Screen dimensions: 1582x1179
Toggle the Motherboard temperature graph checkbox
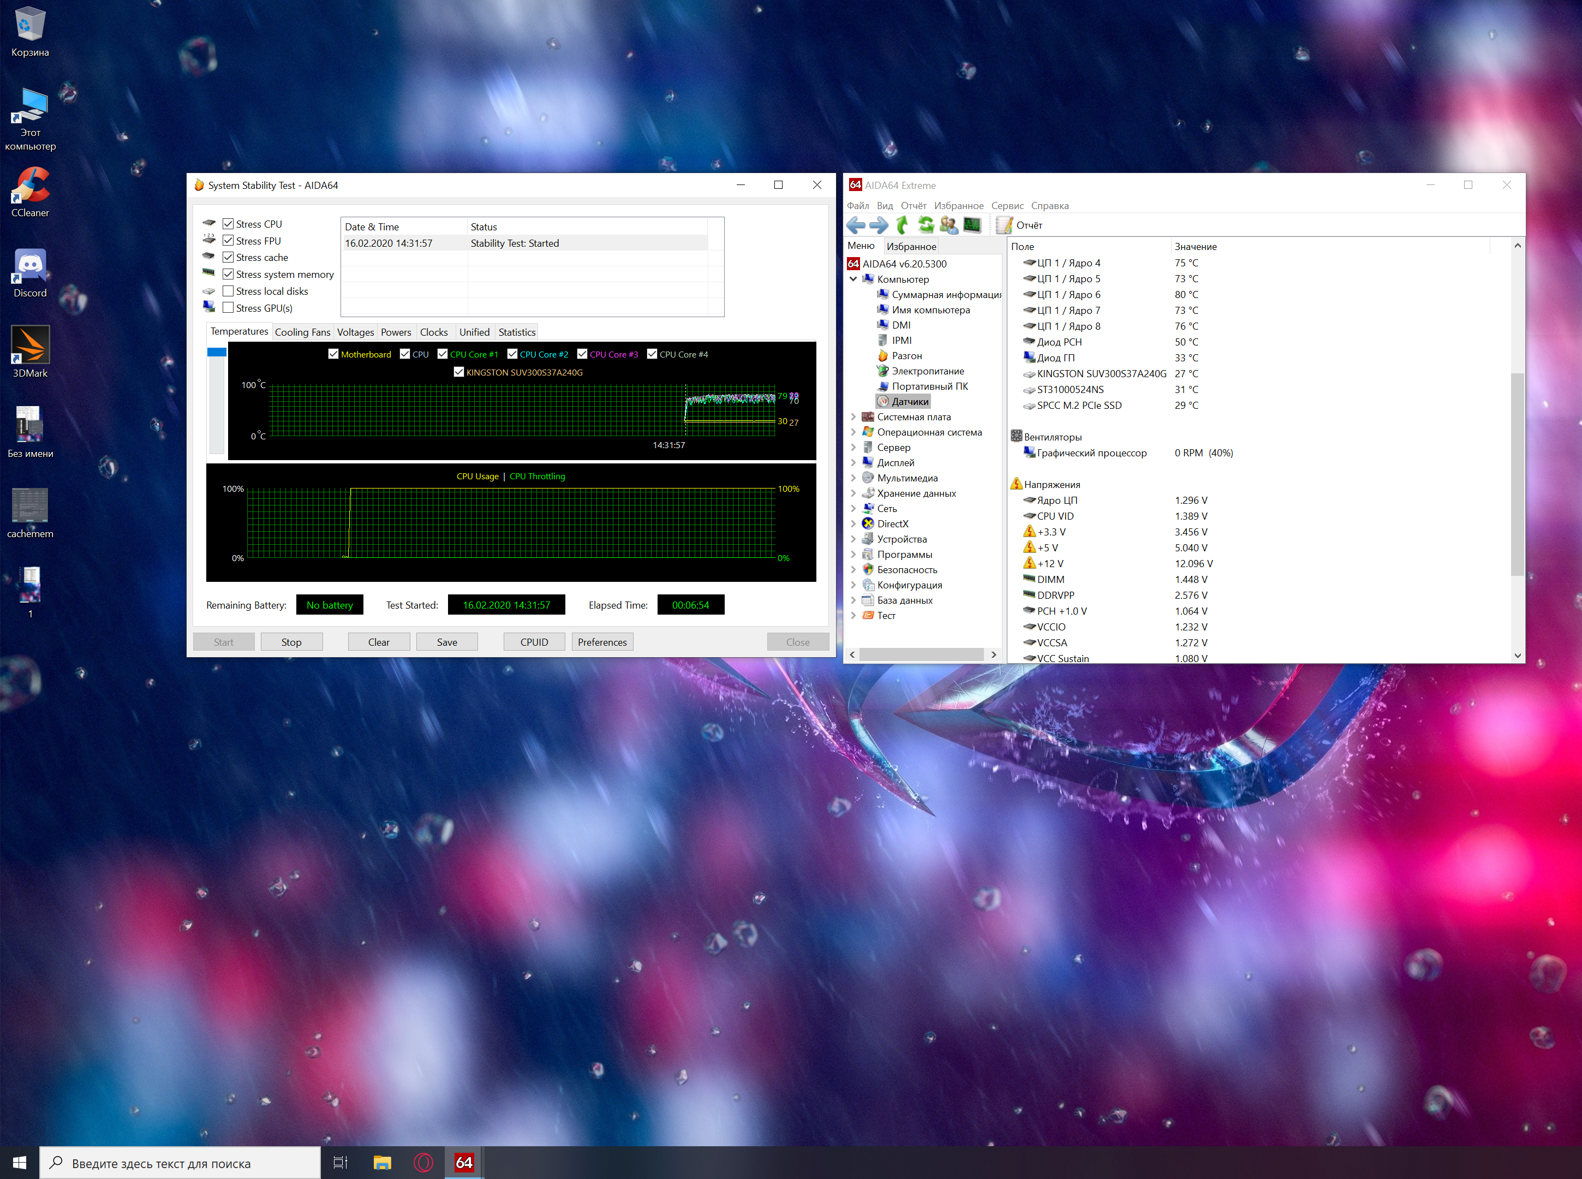(333, 354)
